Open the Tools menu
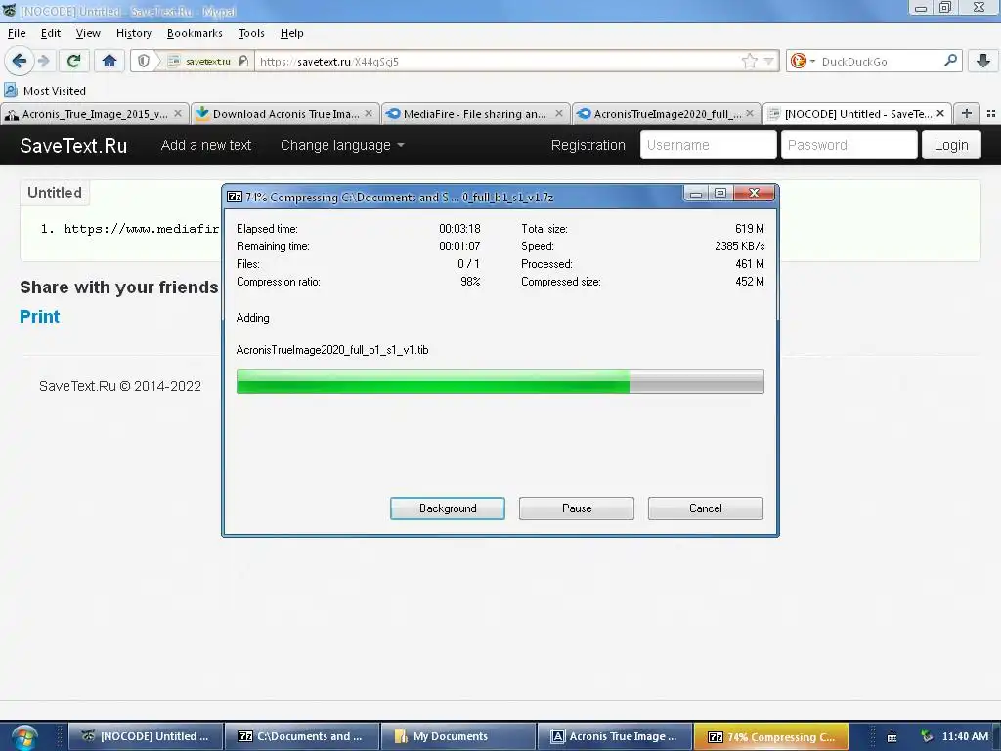 251,33
